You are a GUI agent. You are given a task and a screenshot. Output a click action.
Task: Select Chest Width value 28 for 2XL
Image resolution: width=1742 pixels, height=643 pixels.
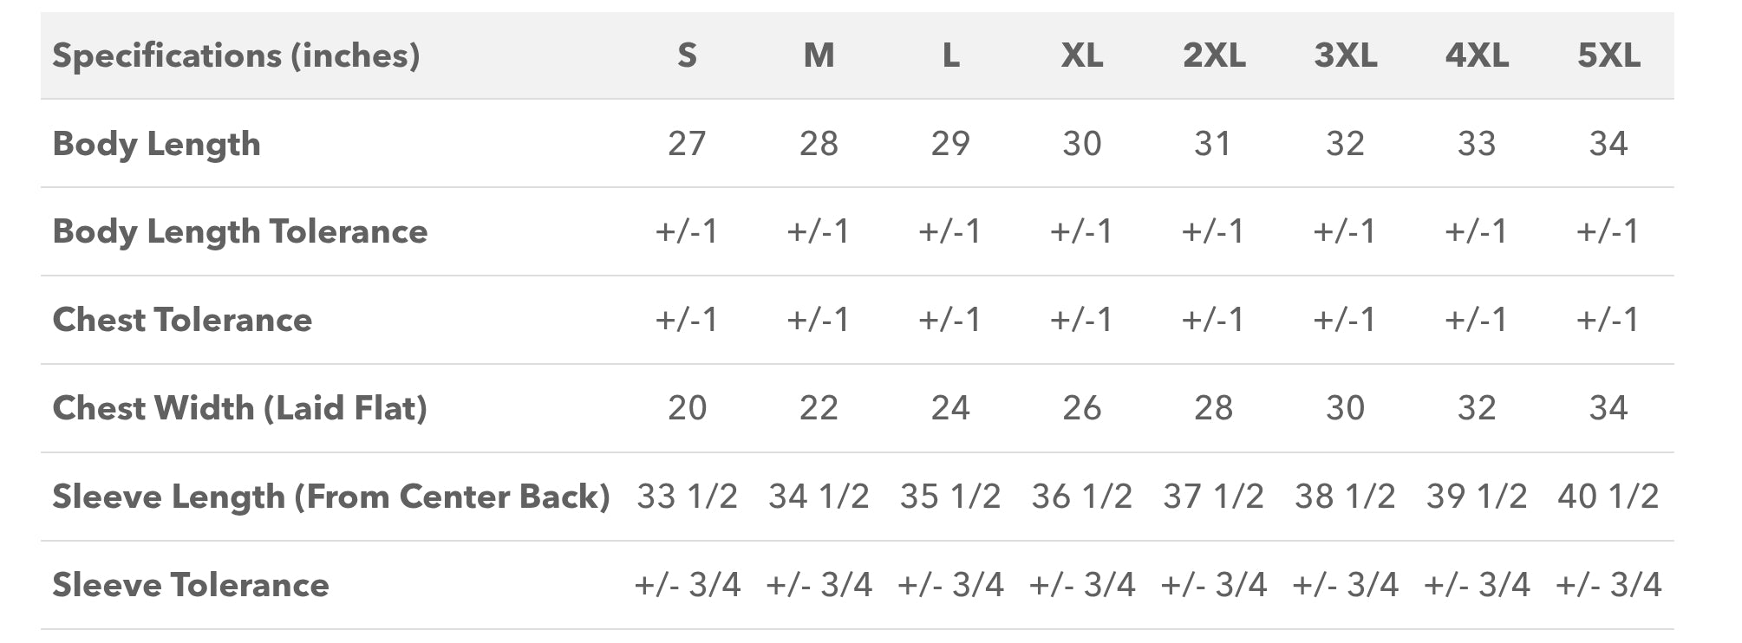[x=1213, y=408]
